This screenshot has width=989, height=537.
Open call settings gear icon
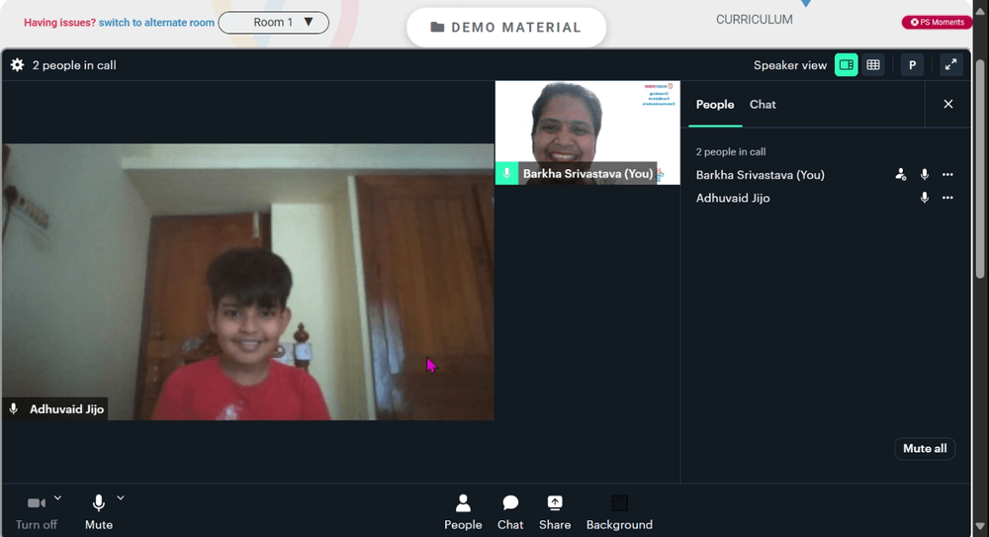[17, 65]
